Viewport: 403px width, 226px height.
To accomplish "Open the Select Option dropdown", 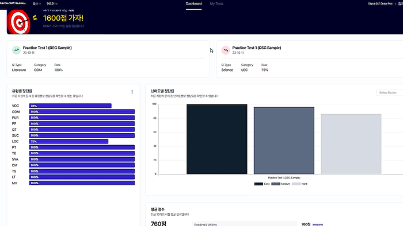I will pos(389,92).
